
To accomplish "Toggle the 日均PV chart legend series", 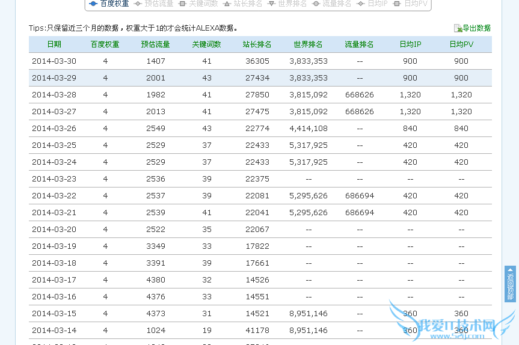I will pos(410,4).
